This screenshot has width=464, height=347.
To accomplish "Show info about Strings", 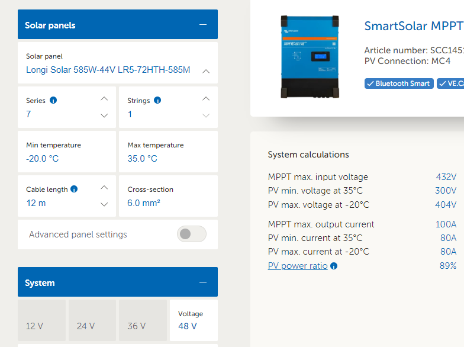I will pyautogui.click(x=157, y=101).
